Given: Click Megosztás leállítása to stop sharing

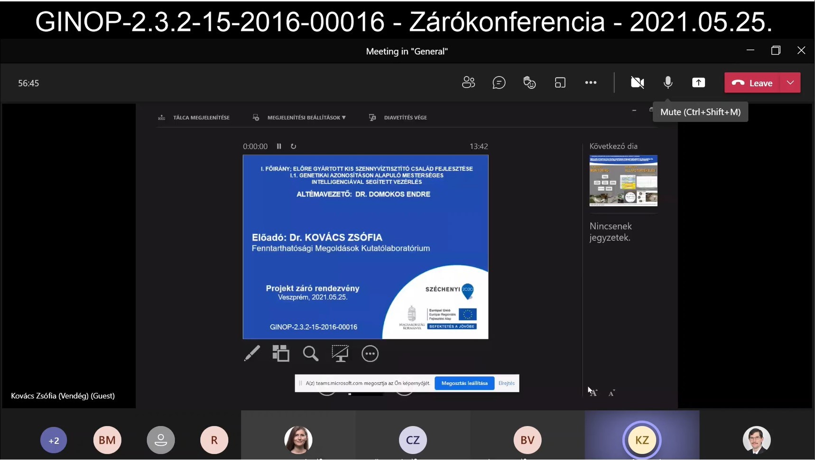Looking at the screenshot, I should click(464, 383).
